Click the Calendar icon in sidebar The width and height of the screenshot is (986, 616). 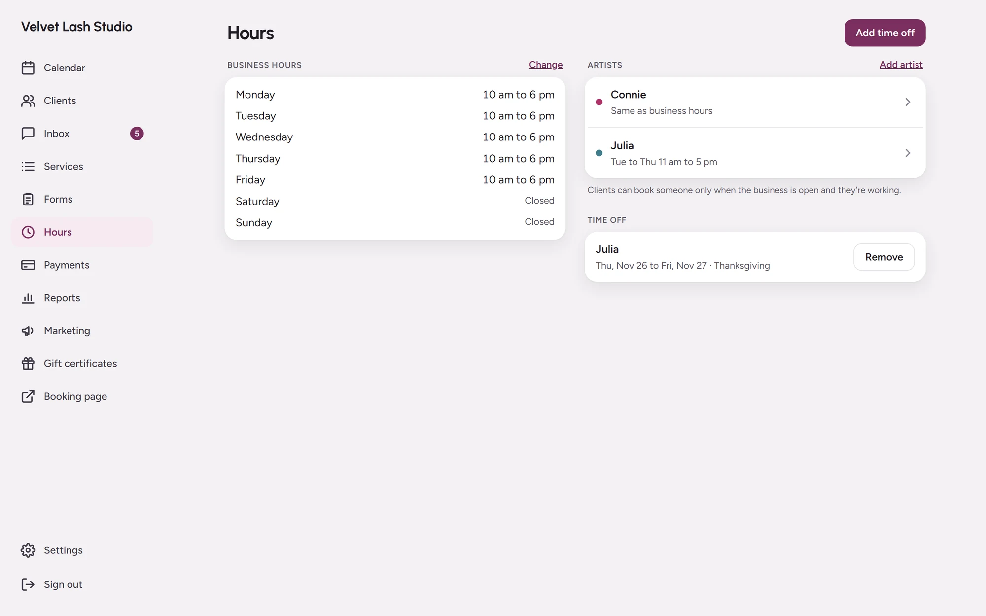click(28, 68)
